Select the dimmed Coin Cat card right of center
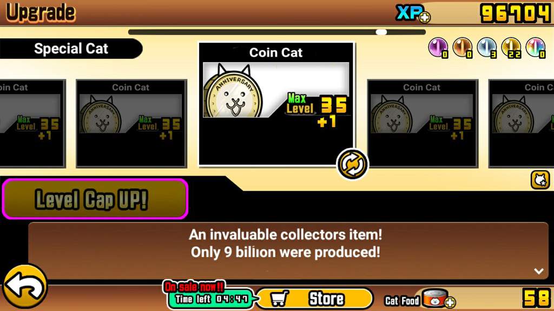Viewport: 554px width, 311px height. point(423,124)
